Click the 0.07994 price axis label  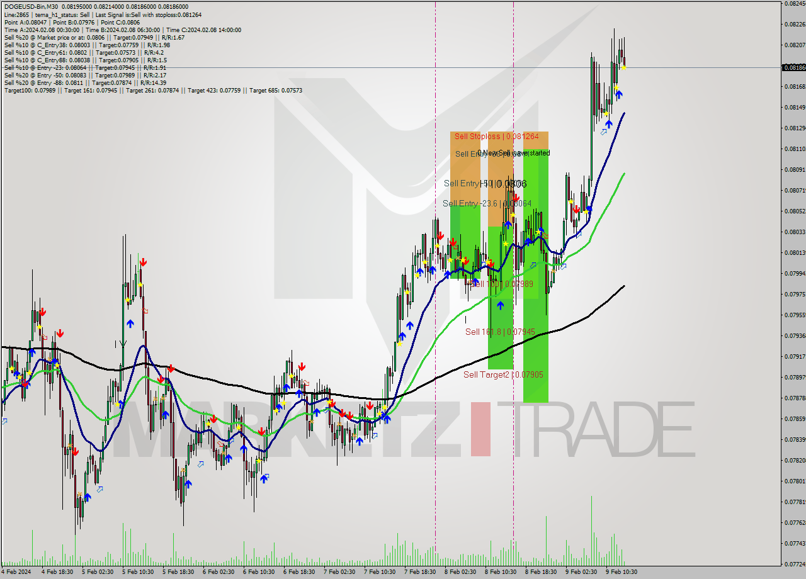pyautogui.click(x=794, y=273)
